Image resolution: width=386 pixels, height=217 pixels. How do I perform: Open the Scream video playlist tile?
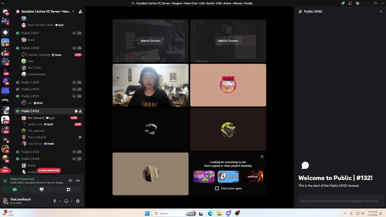(252, 177)
